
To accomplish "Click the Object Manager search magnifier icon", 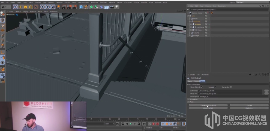I will coord(260,6).
